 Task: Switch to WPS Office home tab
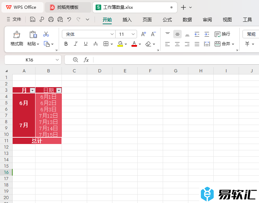coord(22,7)
